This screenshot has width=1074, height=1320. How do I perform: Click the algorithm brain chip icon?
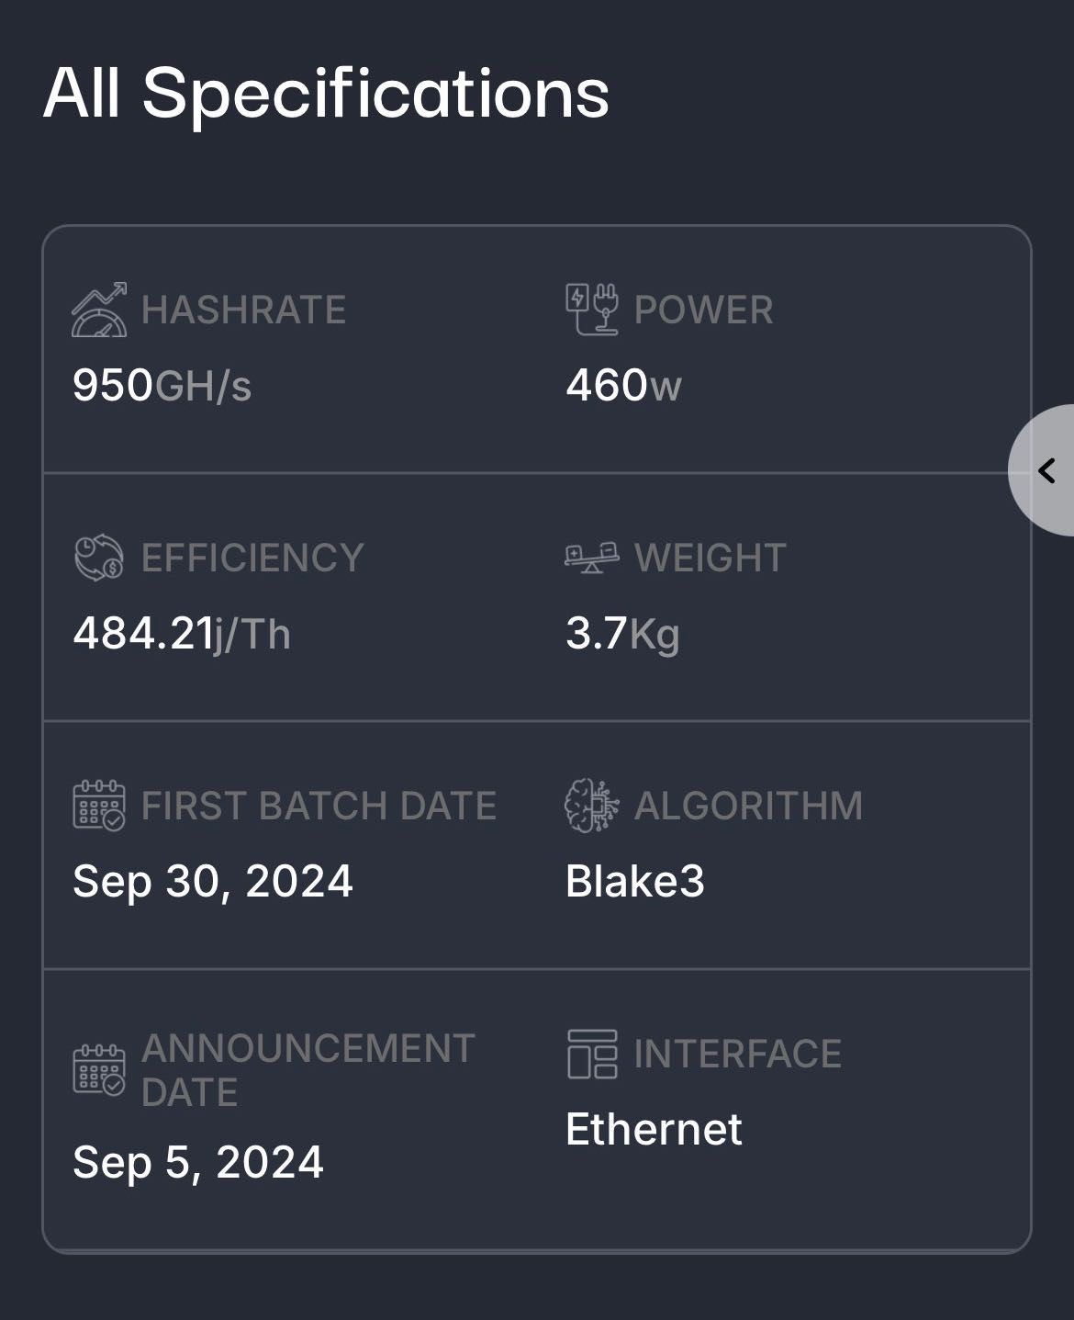[592, 806]
